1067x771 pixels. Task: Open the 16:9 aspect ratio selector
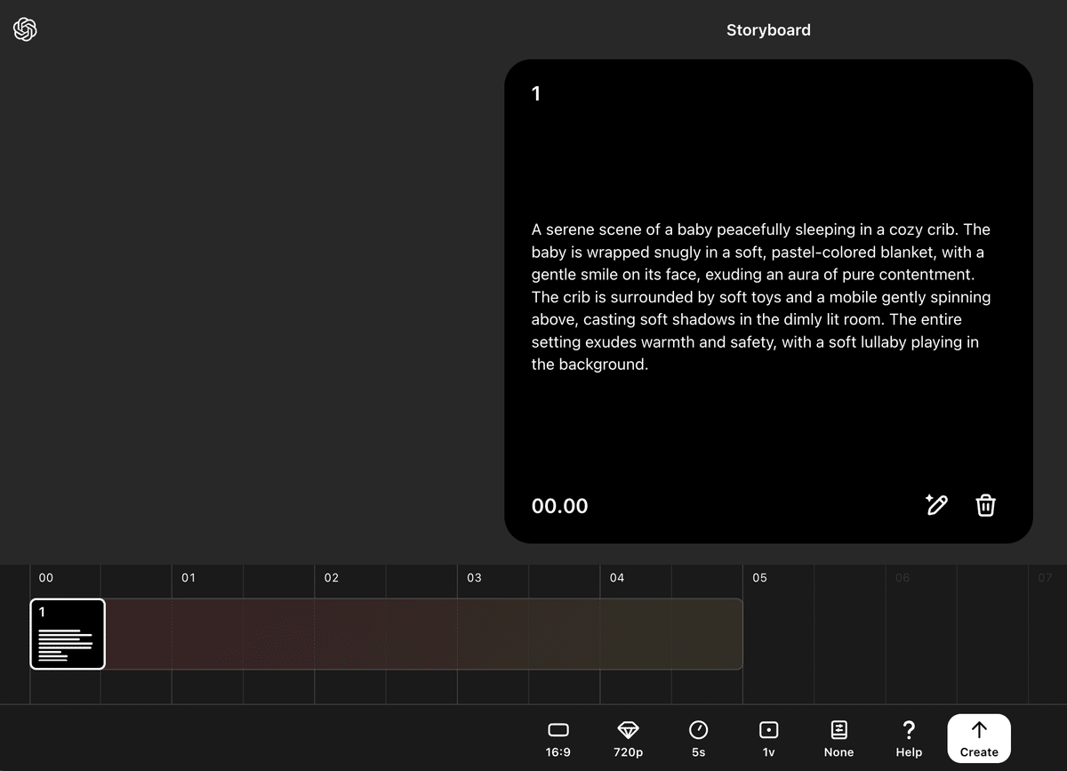(x=558, y=739)
